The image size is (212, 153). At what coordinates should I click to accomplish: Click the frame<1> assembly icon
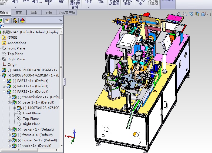tap(14, 135)
